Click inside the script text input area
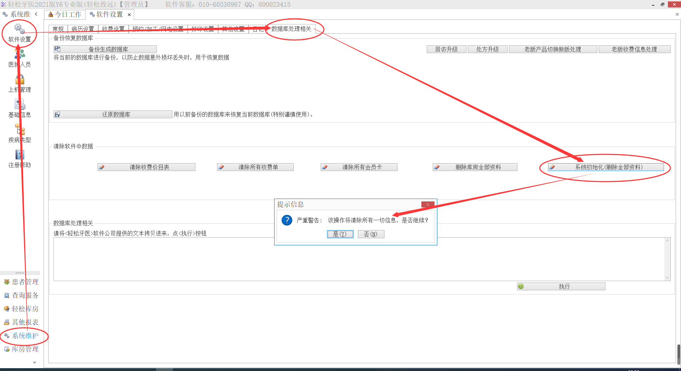This screenshot has width=681, height=371. (359, 259)
